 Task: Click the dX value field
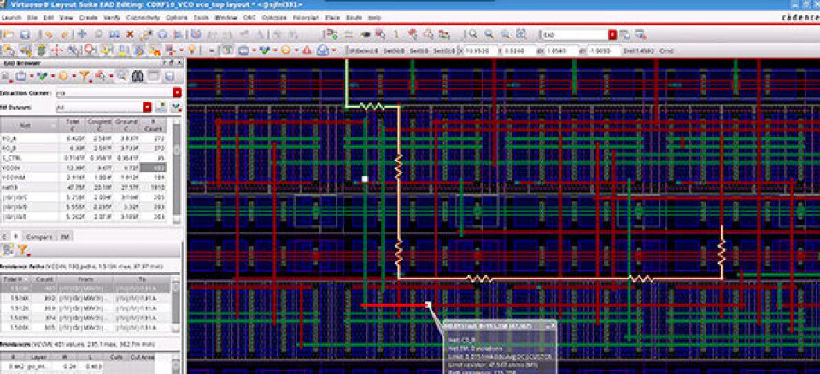click(x=562, y=50)
